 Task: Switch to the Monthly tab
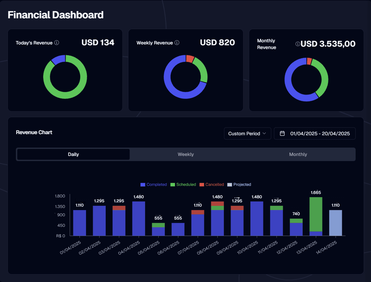tap(298, 154)
